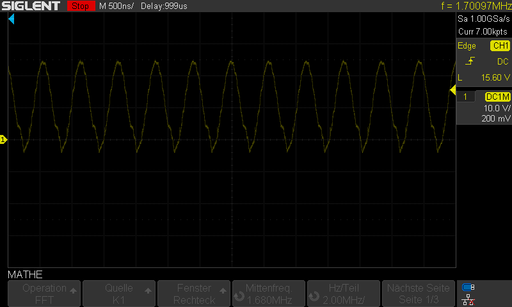Adjust the Mittenfreq. 1.680MHz setting
Viewport: 512px width, 307px height.
[269, 294]
